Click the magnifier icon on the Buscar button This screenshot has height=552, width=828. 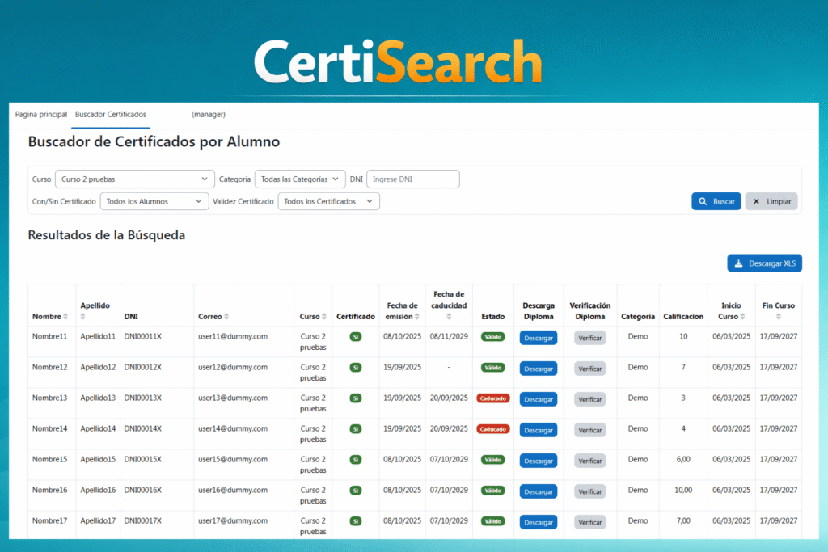701,201
